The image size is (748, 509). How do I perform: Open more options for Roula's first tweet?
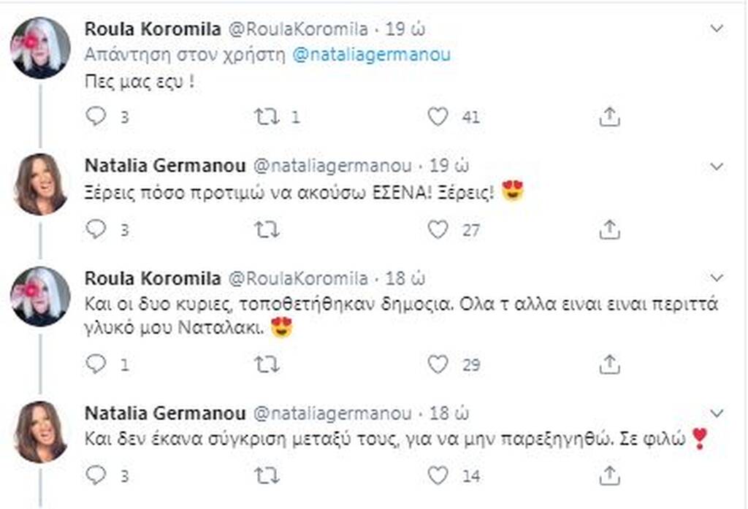pos(717,29)
